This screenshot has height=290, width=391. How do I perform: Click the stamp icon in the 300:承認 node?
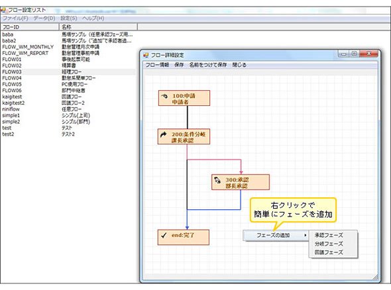point(217,180)
